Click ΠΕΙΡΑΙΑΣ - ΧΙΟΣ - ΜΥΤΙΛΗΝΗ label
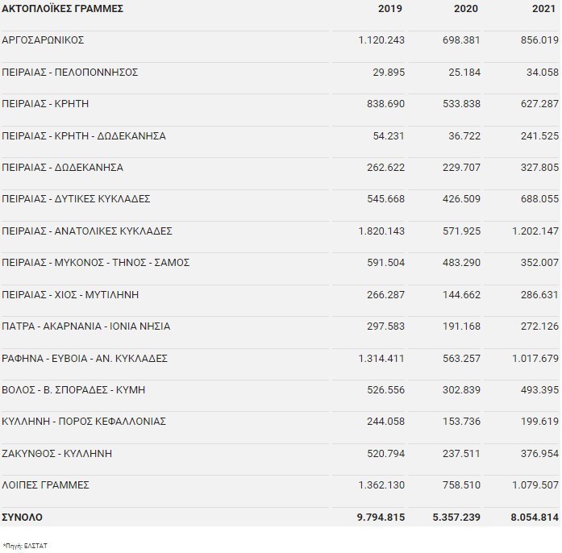Image resolution: width=562 pixels, height=553 pixels. pyautogui.click(x=70, y=295)
